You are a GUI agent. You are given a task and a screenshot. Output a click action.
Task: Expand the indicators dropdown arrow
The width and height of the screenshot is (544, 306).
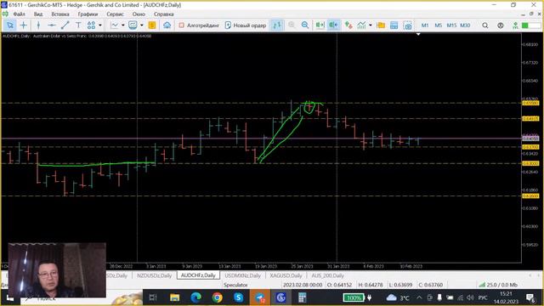click(371, 25)
